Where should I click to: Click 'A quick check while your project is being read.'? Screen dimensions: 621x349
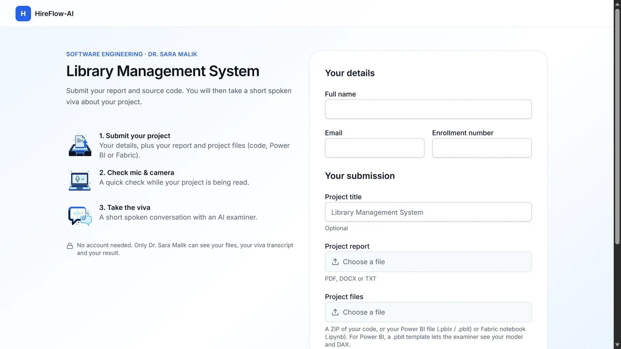(x=174, y=183)
